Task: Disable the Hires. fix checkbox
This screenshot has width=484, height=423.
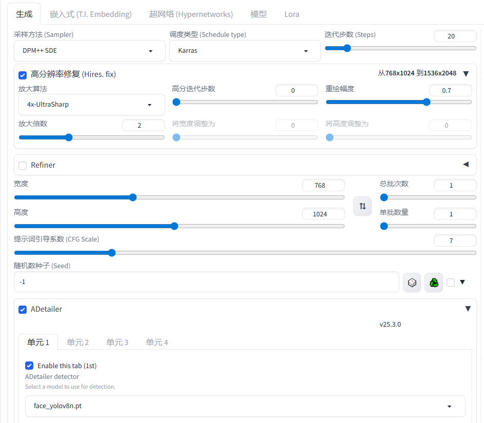Action: [23, 75]
